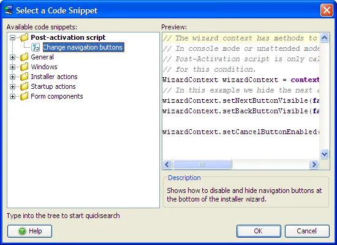Open Help for this dialog
337x245 pixels.
pyautogui.click(x=29, y=231)
